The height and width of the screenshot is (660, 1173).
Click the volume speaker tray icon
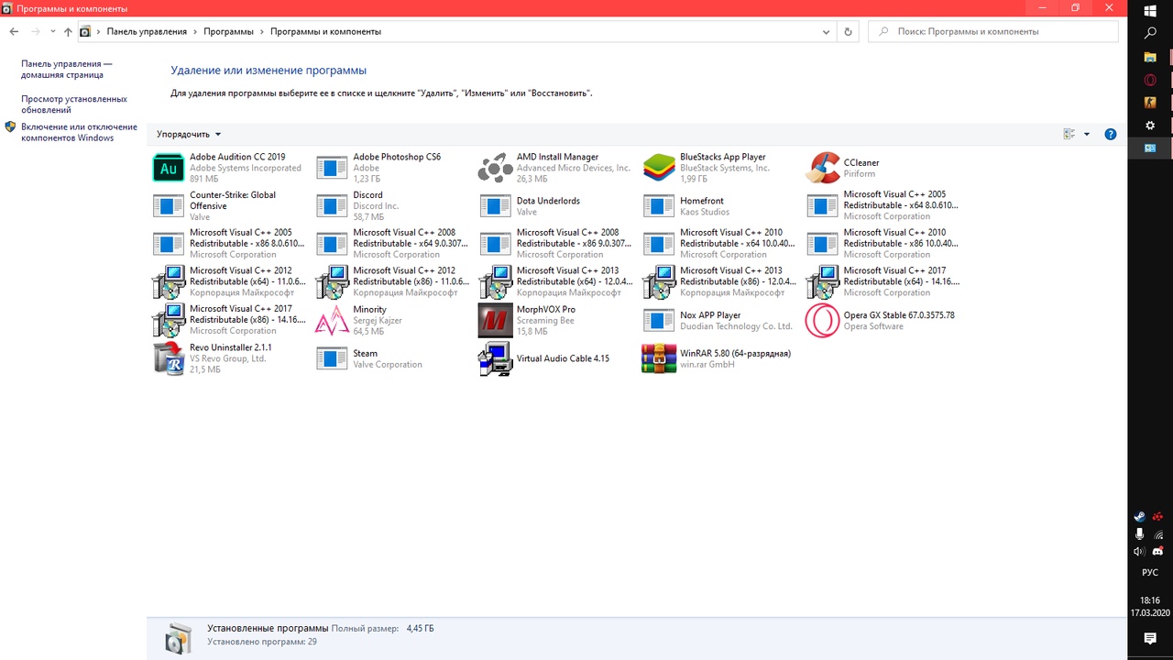click(1139, 551)
